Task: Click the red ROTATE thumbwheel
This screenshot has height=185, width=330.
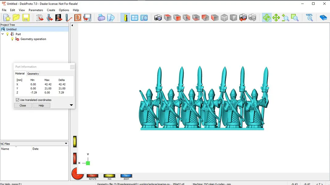Action: [x=92, y=176]
